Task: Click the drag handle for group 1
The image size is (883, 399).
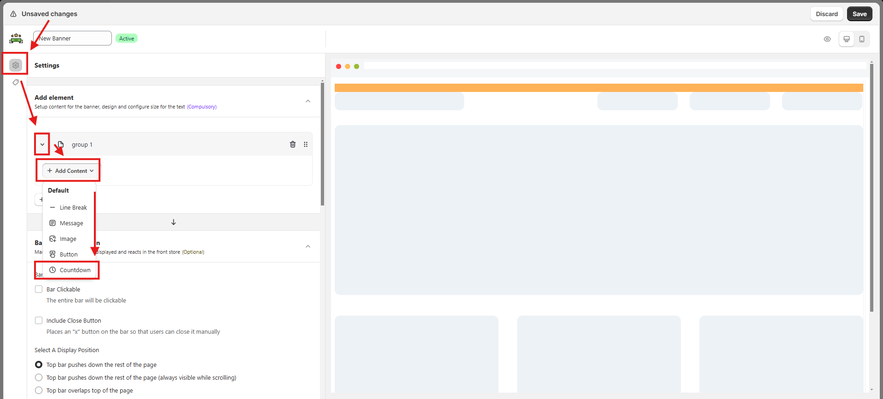Action: click(306, 144)
